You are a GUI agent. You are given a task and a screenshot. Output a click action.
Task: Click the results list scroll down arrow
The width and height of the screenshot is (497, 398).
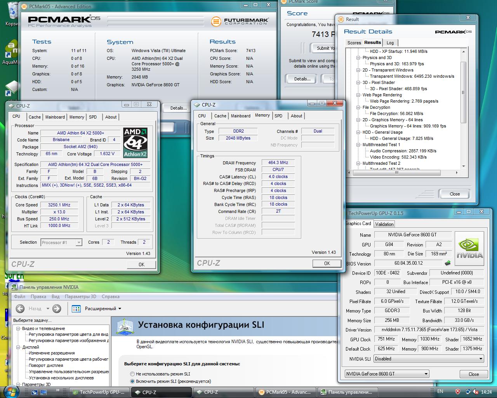point(464,166)
